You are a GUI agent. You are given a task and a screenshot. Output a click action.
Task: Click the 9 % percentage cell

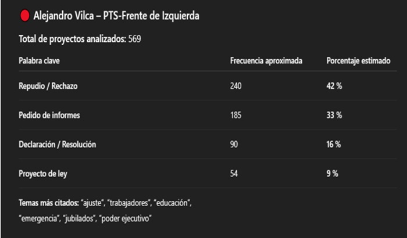[332, 173]
